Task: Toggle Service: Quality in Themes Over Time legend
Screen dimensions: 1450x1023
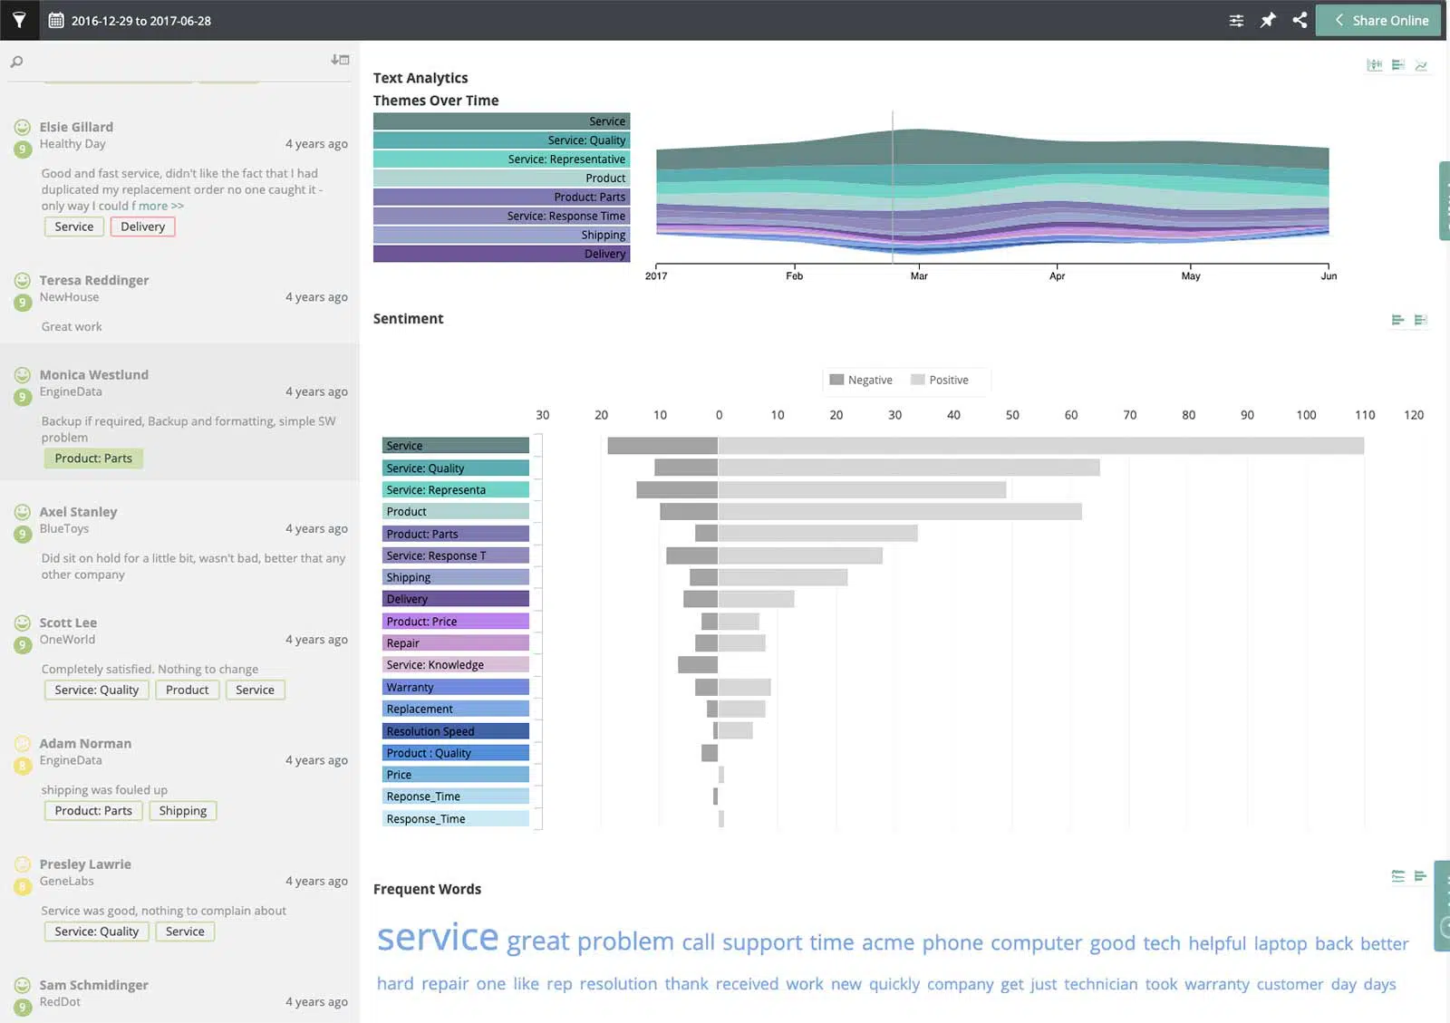Action: click(x=501, y=140)
